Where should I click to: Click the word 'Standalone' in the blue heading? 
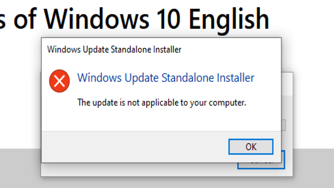[x=187, y=78]
